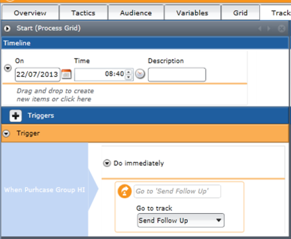The image size is (291, 239).
Task: Switch to the Overview tab
Action: tap(30, 13)
